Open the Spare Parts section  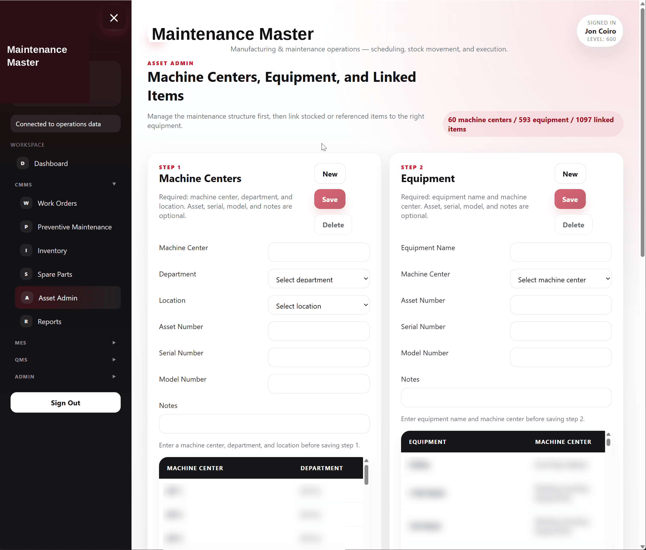(x=68, y=274)
